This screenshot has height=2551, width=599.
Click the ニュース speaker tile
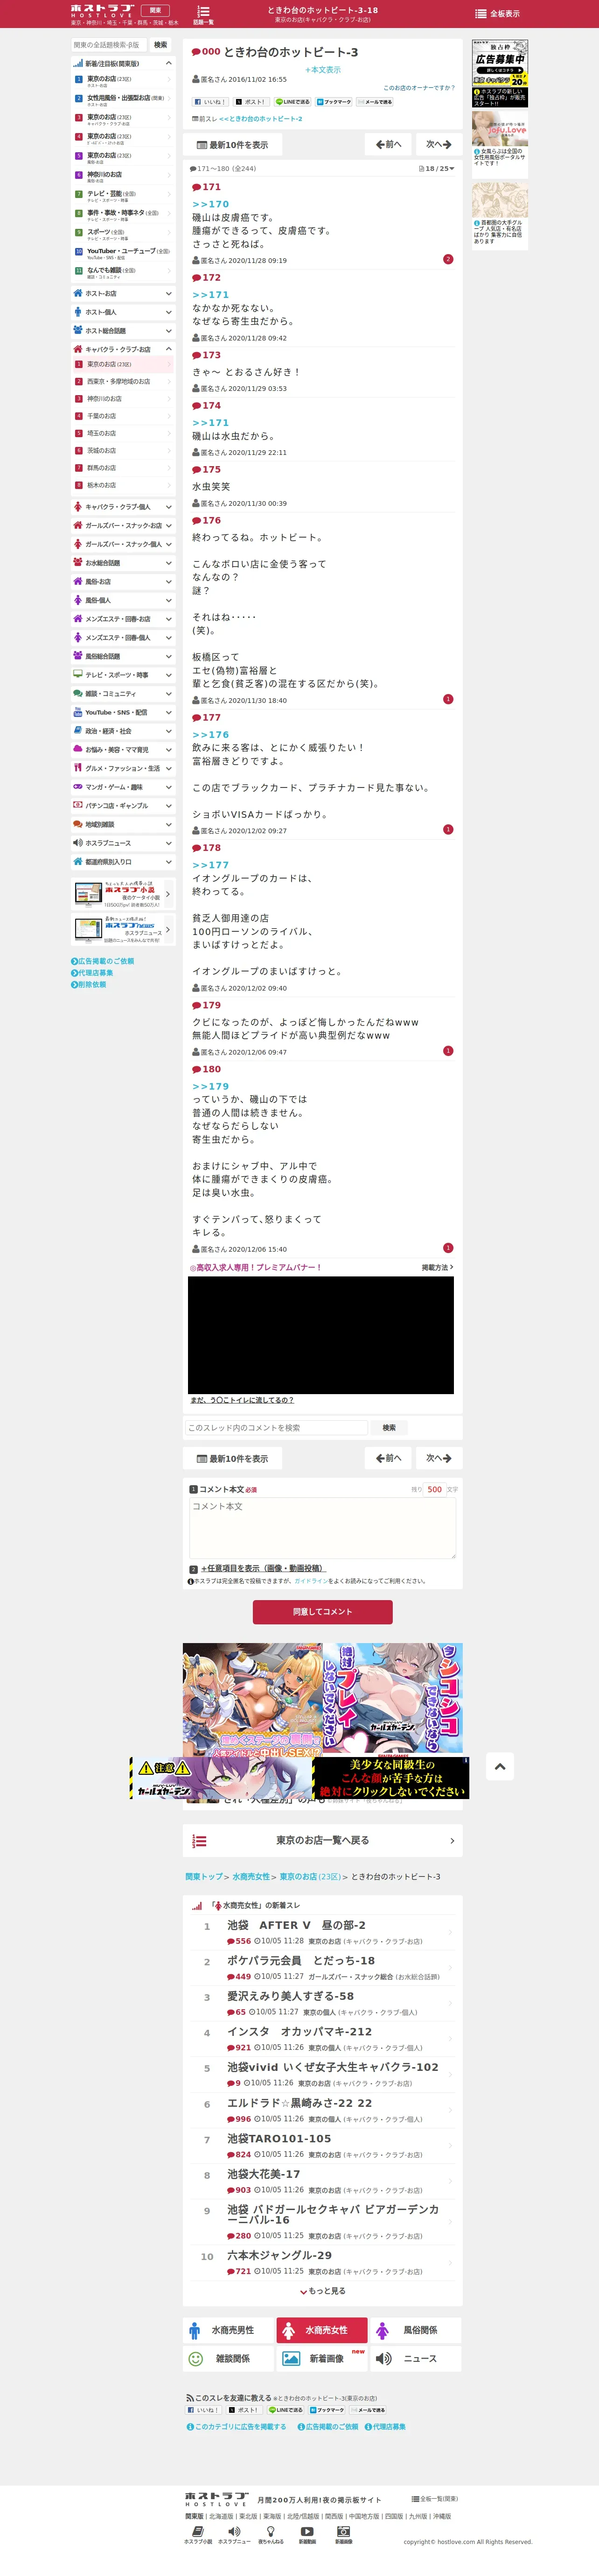coord(416,2359)
